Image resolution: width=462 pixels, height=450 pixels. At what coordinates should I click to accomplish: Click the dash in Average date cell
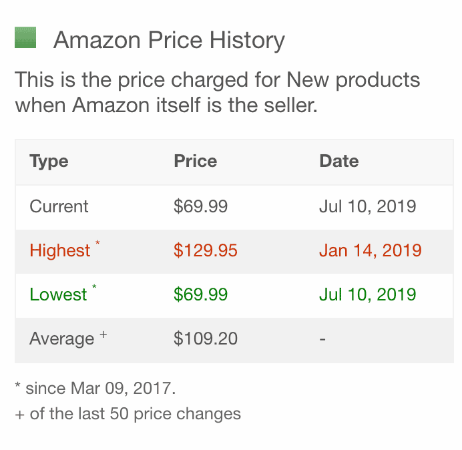pyautogui.click(x=322, y=339)
